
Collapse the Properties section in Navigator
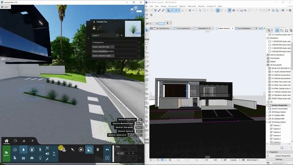pyautogui.click(x=268, y=152)
